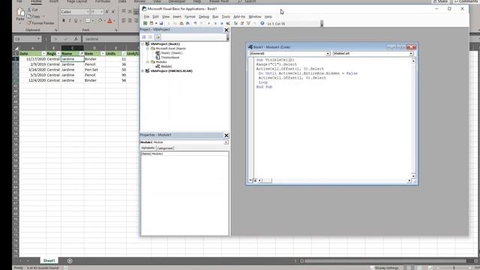Click View Code icon in Project panel
The image size is (480, 270).
tap(143, 37)
